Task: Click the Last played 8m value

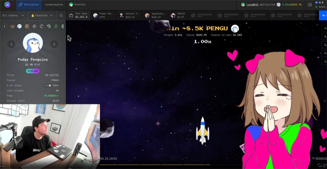Action: [x=57, y=91]
